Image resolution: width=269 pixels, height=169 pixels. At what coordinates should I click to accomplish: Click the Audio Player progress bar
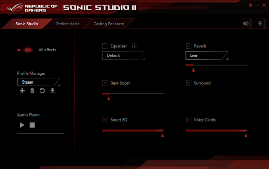tap(41, 134)
